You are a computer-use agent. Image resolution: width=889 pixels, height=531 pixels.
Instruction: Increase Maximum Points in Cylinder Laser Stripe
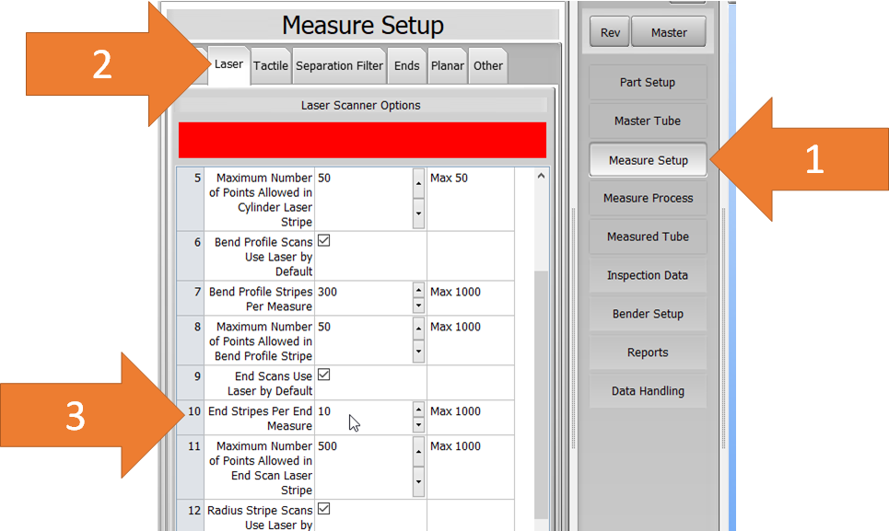click(418, 183)
